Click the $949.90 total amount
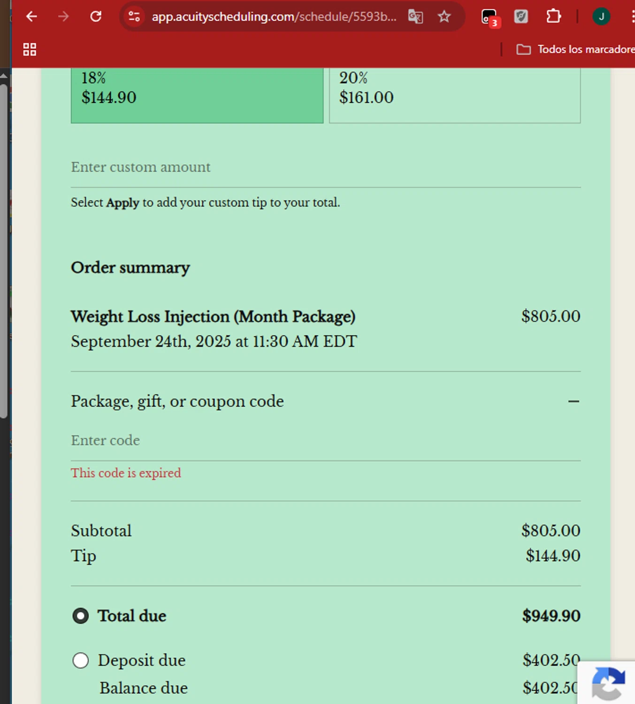 551,616
